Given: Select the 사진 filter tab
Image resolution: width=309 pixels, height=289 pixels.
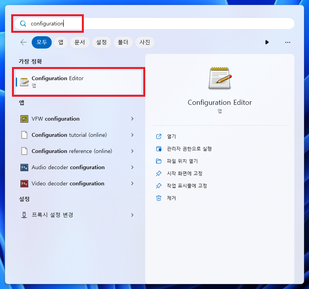Looking at the screenshot, I should [144, 42].
